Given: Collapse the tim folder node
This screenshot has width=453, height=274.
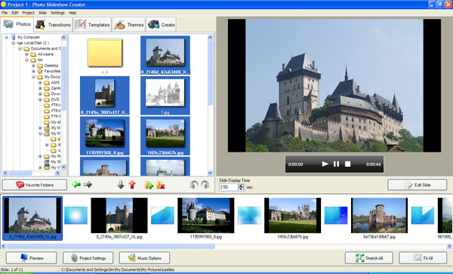Looking at the screenshot, I should pyautogui.click(x=26, y=60).
